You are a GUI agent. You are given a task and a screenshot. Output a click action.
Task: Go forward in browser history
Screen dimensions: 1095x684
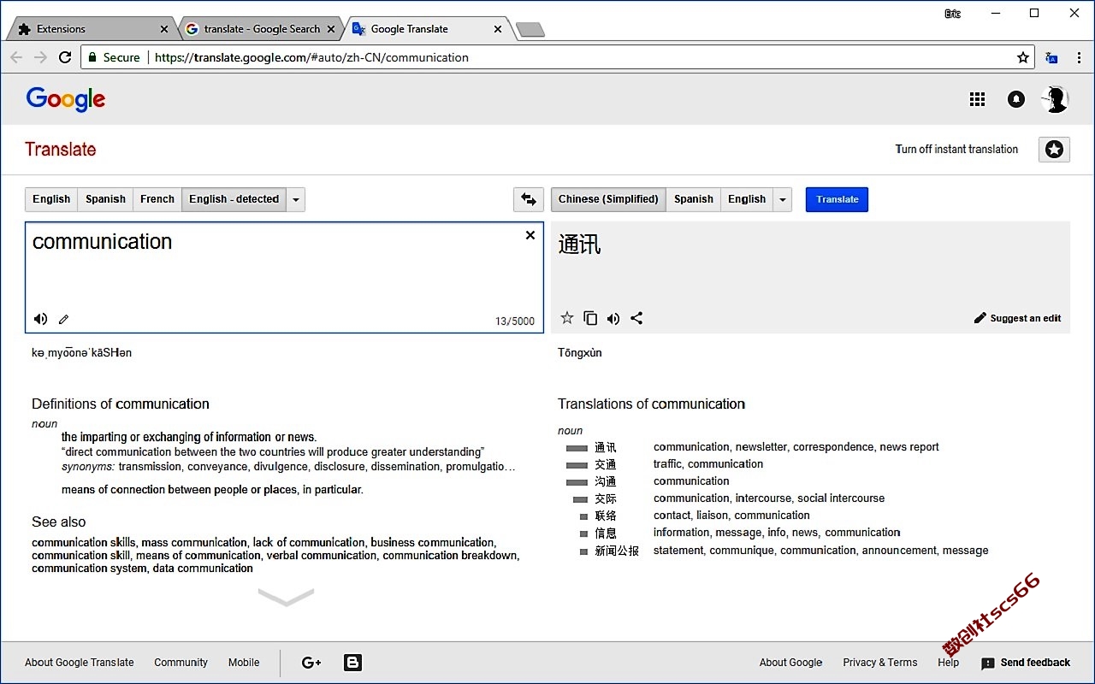(40, 57)
